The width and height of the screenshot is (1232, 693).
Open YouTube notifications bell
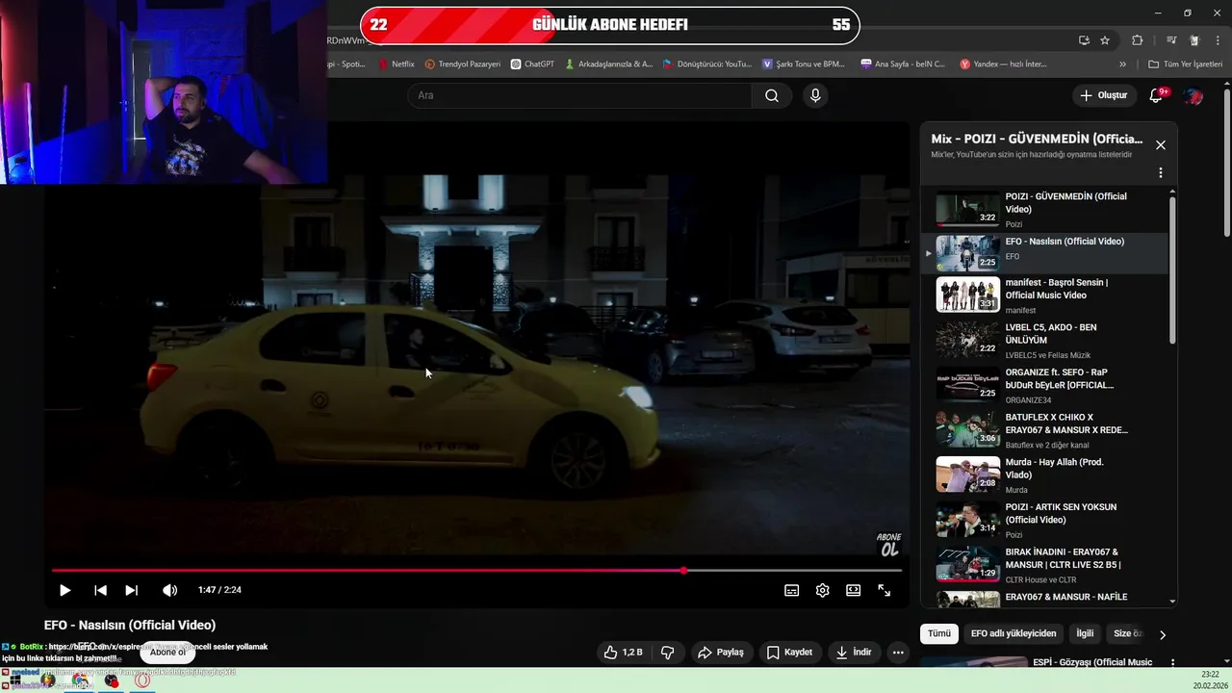tap(1158, 95)
